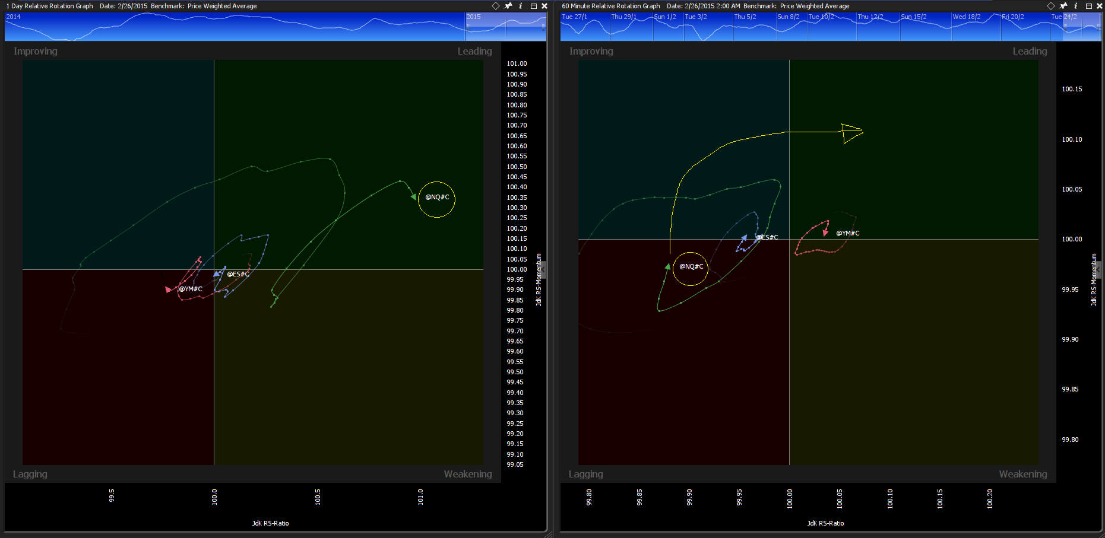
Task: Click the '60 Minute Relative Rotation Graph' title text
Action: [x=611, y=6]
